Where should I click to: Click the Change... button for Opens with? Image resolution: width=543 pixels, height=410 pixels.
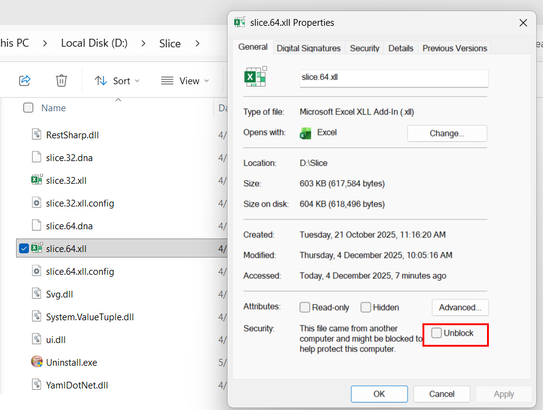point(447,133)
